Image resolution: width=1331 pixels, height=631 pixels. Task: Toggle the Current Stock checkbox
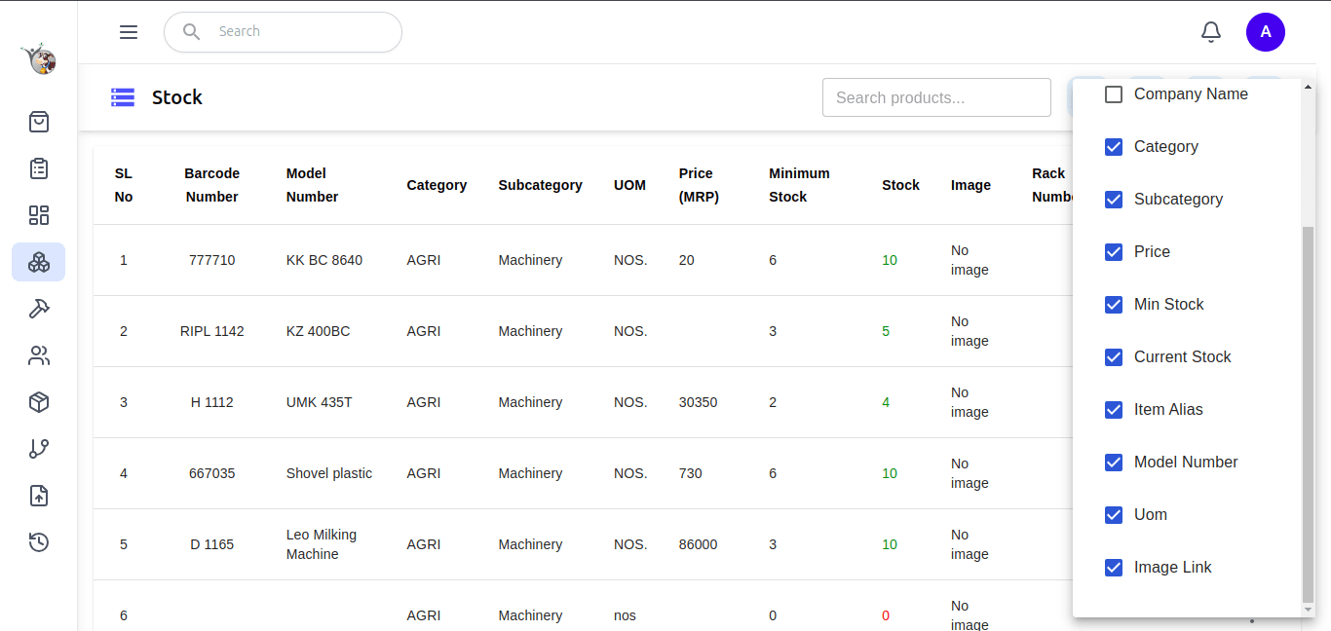[x=1114, y=357]
